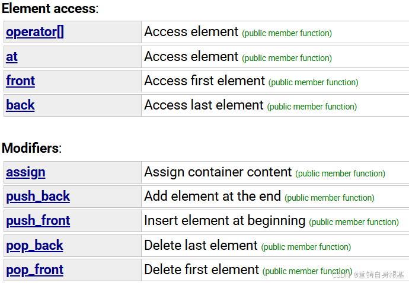The height and width of the screenshot is (283, 409).
Task: Click 'Delete first element' description
Action: coord(202,270)
